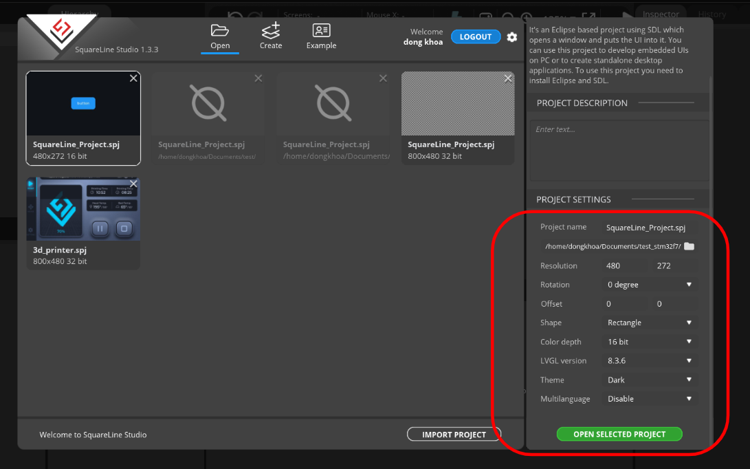Remove the 800x480 32 bit SquareLine_Project card
750x469 pixels.
point(508,78)
